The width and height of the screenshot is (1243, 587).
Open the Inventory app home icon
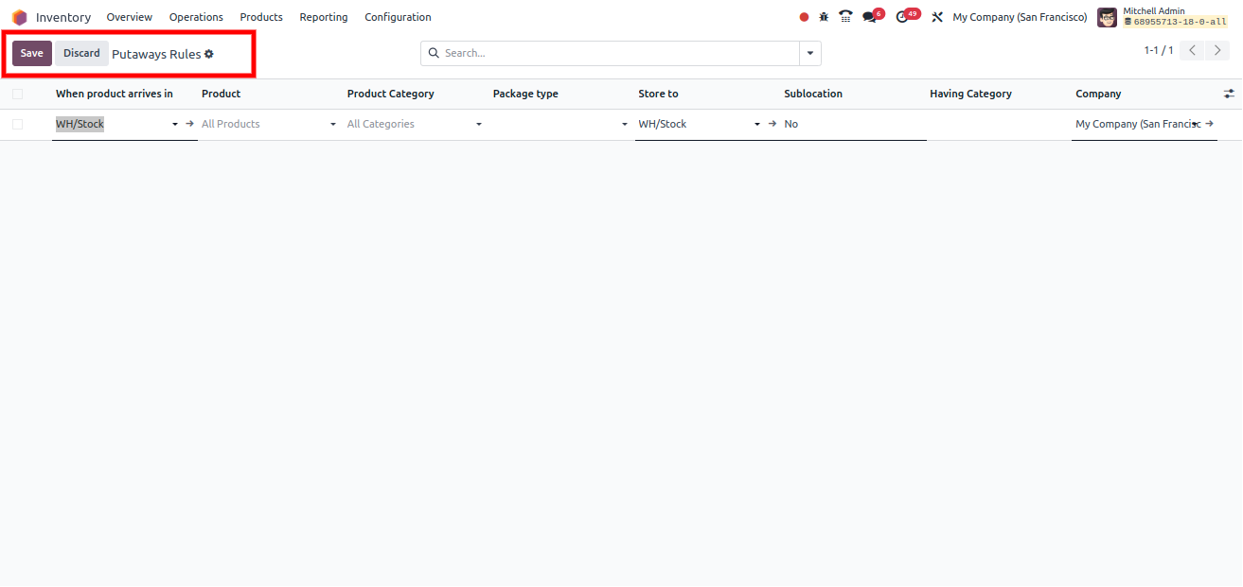pos(19,16)
